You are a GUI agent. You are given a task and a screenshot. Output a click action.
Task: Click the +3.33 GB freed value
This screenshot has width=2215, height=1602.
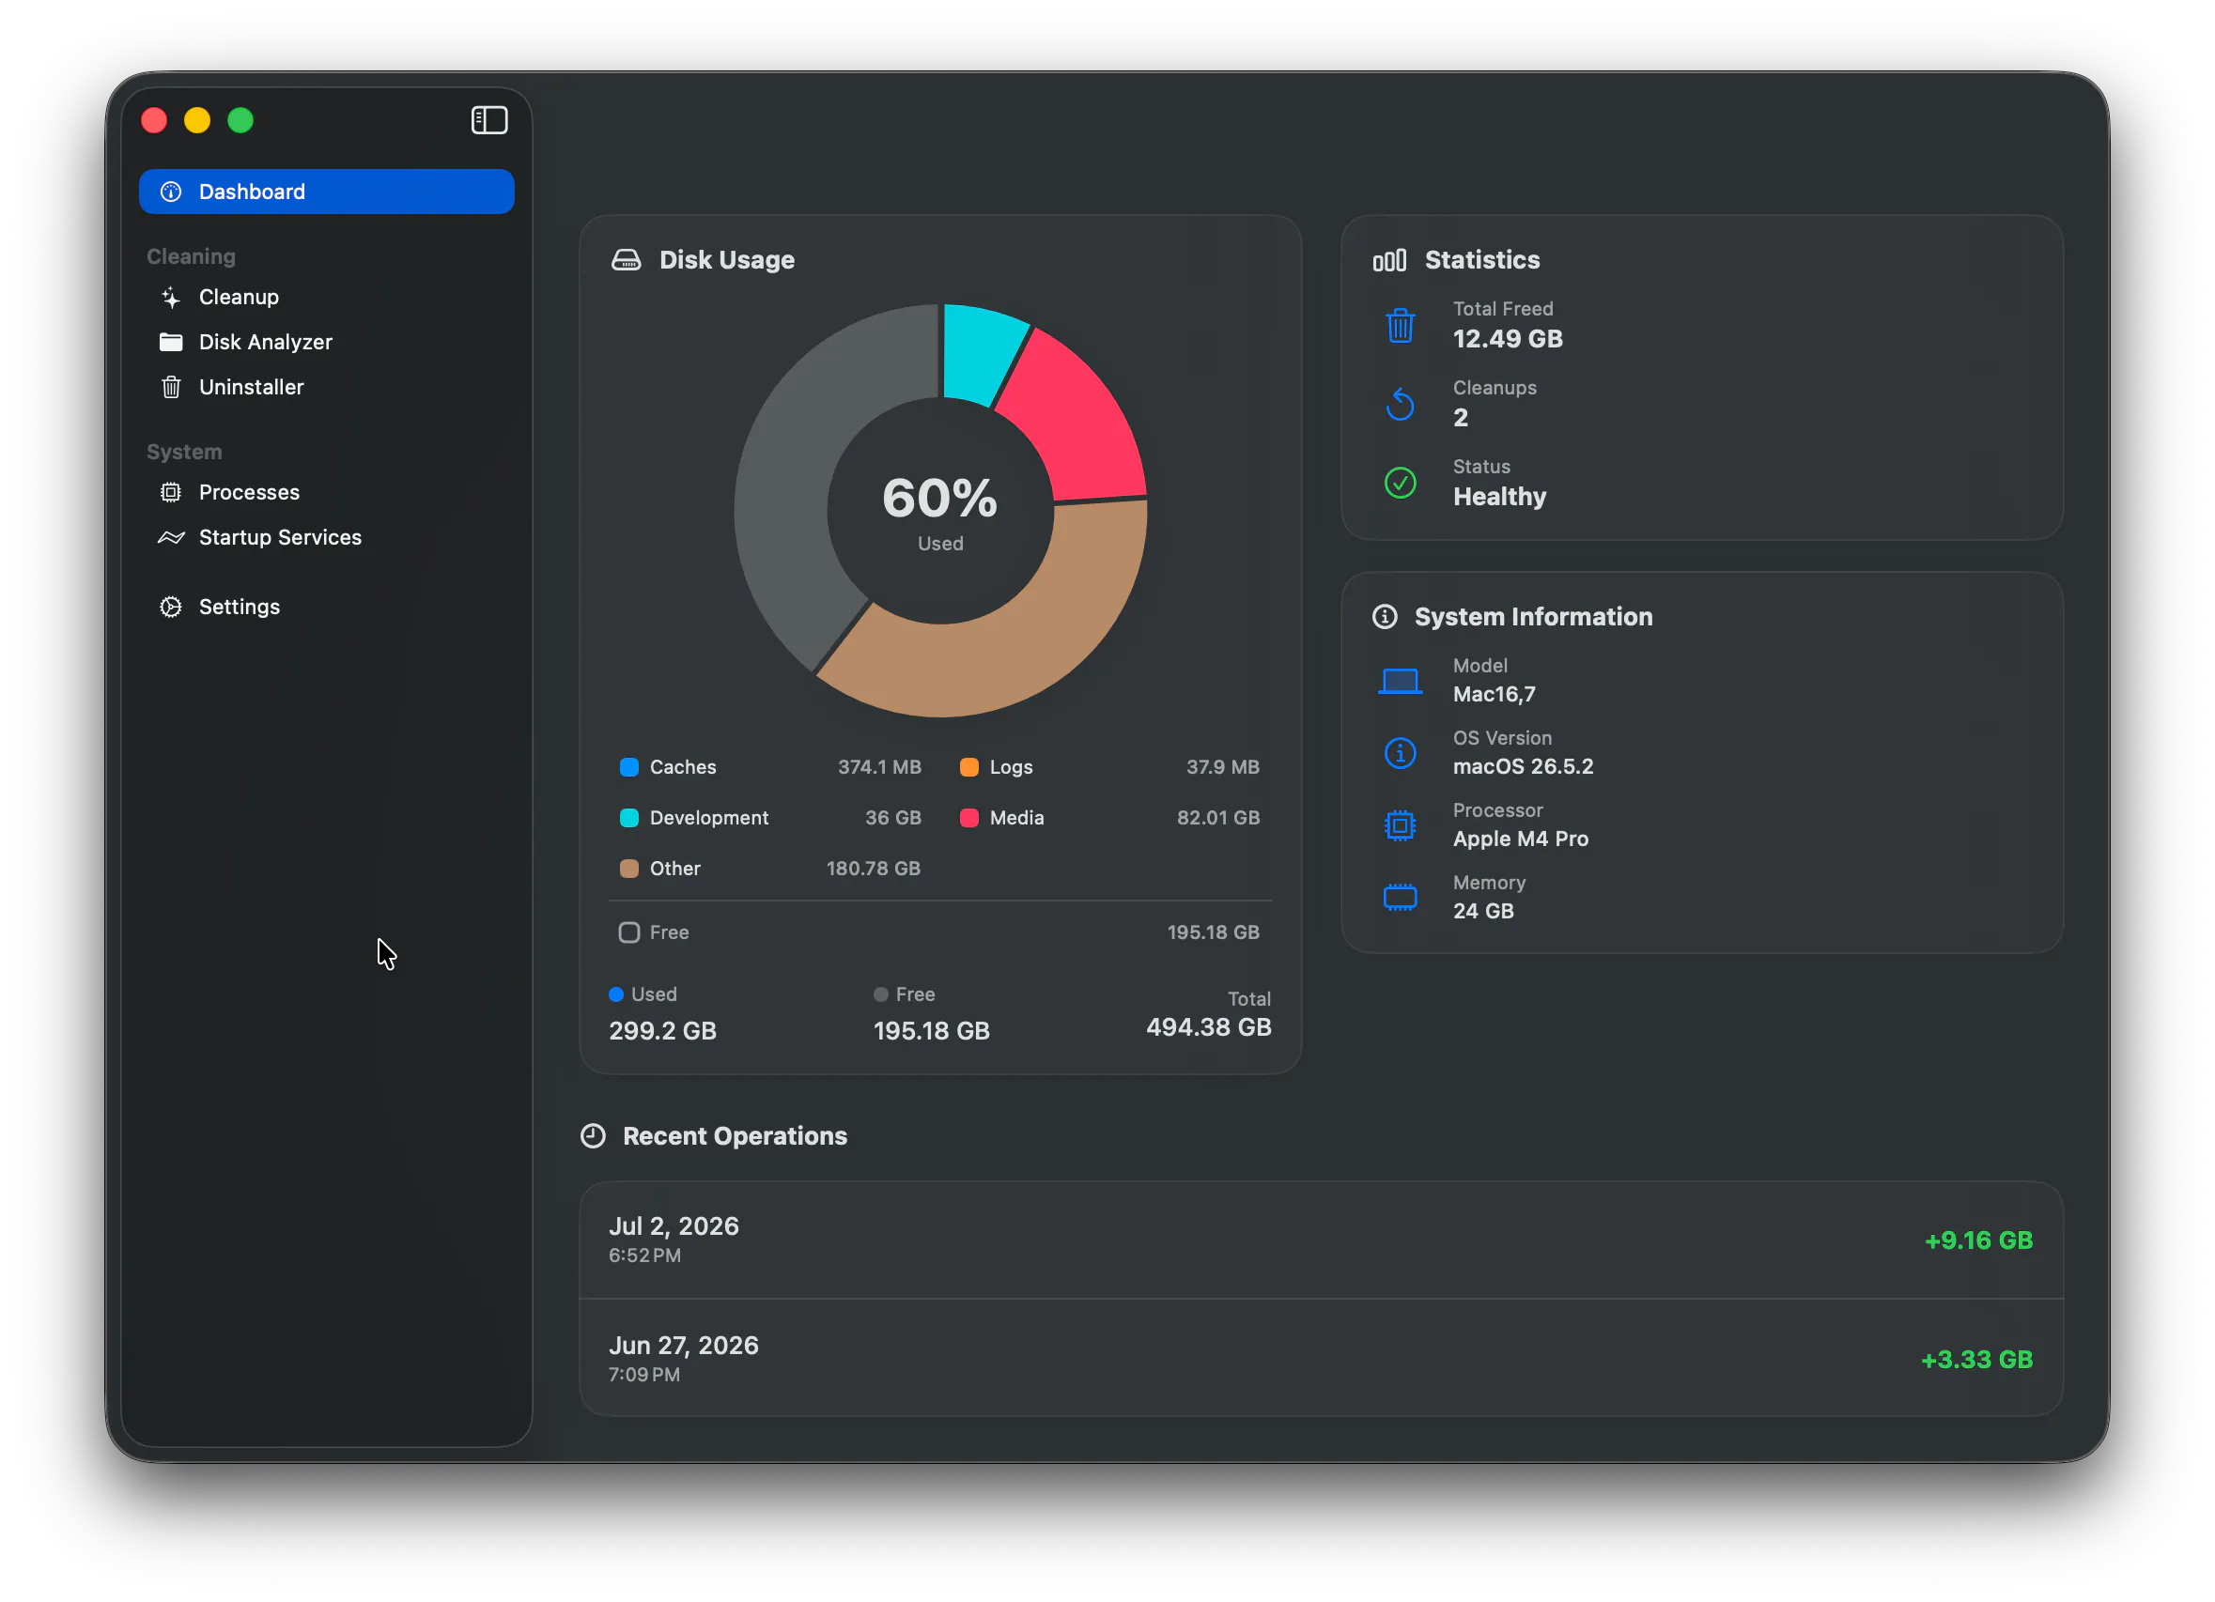1975,1359
